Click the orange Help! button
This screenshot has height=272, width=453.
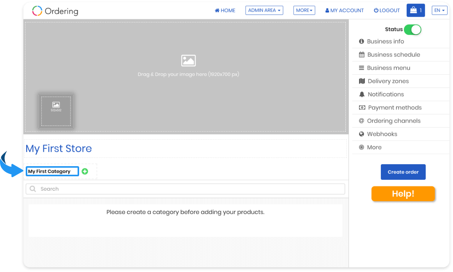[x=403, y=193]
